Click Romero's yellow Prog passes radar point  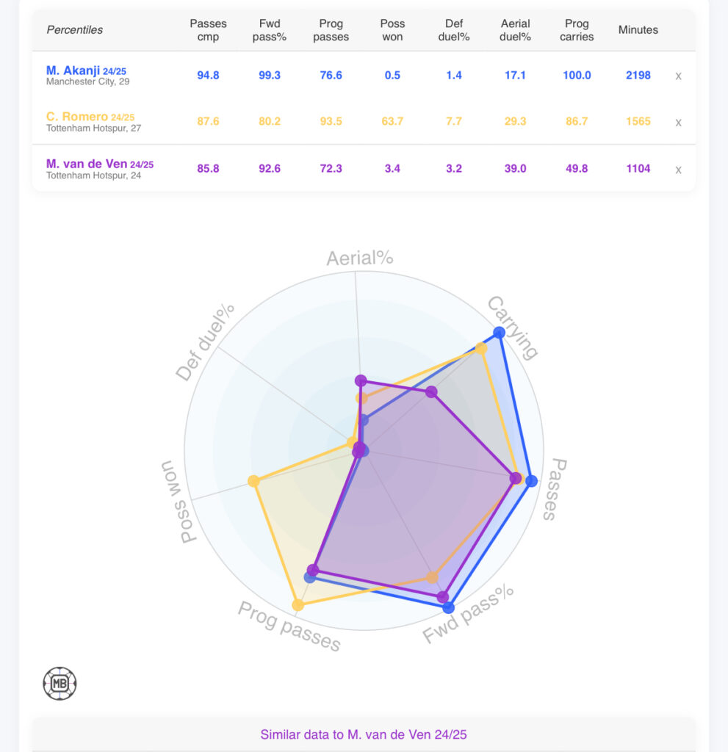tap(298, 605)
